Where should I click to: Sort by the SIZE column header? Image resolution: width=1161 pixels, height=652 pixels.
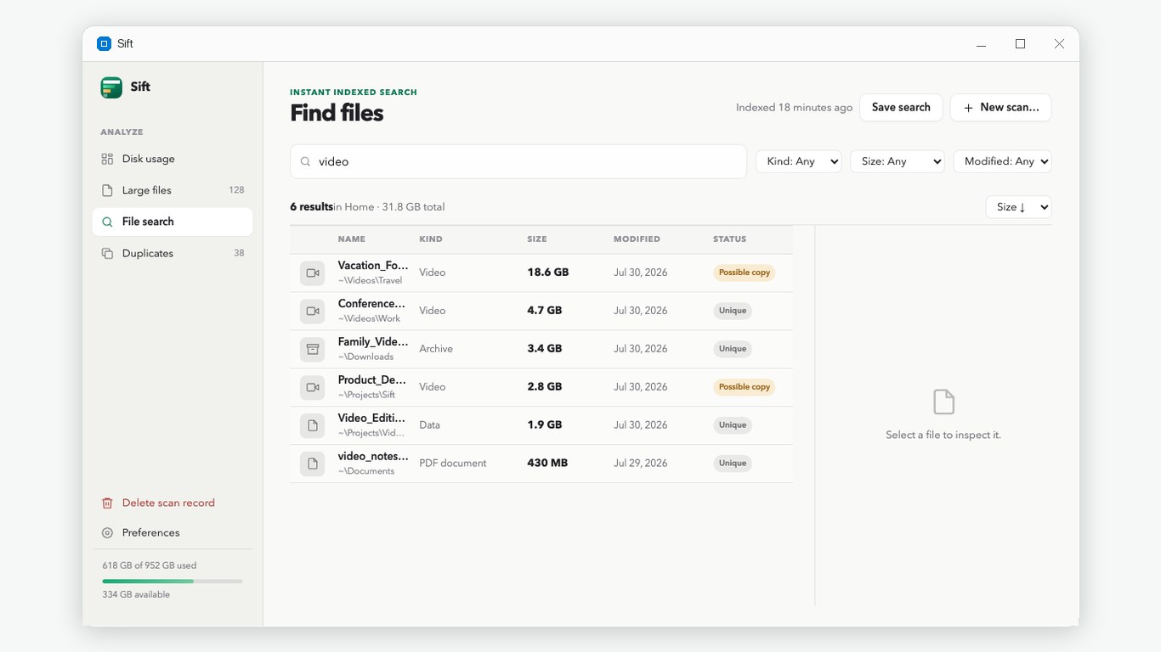[x=537, y=239]
